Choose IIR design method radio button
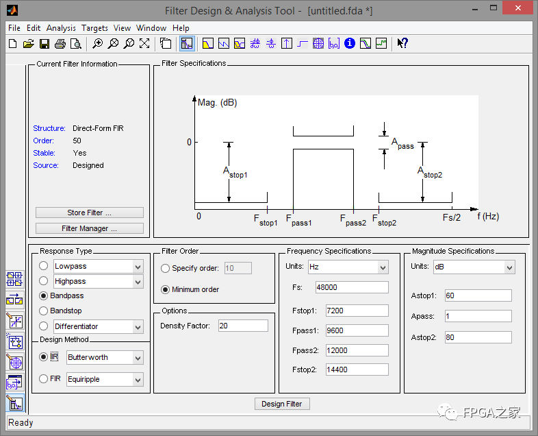Image resolution: width=538 pixels, height=436 pixels. click(x=44, y=357)
